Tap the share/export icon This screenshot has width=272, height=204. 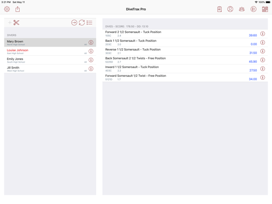(x=18, y=9)
